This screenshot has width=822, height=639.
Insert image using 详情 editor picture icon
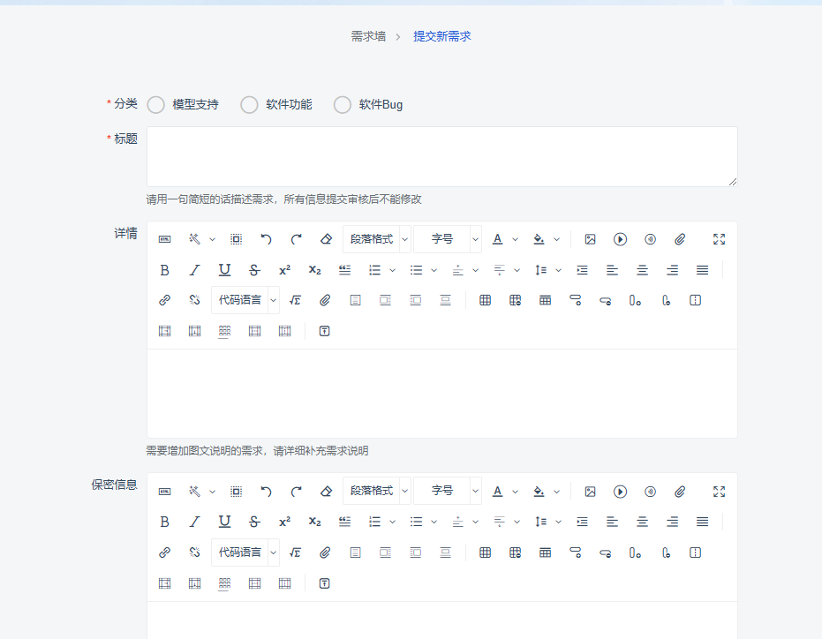591,239
